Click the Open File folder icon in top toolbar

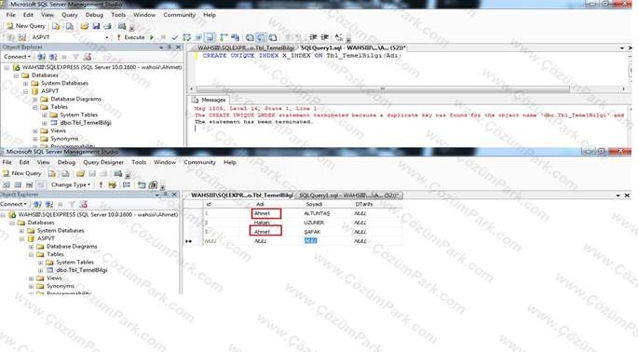84,26
